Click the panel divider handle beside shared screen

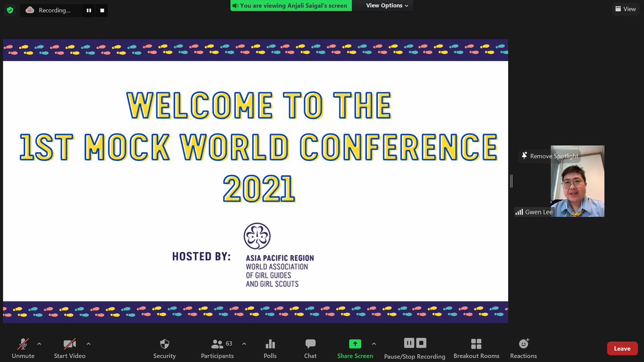pyautogui.click(x=511, y=181)
